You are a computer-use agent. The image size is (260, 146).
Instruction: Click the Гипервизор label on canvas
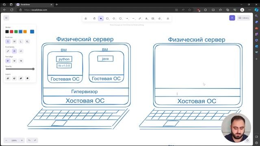pos(84,92)
